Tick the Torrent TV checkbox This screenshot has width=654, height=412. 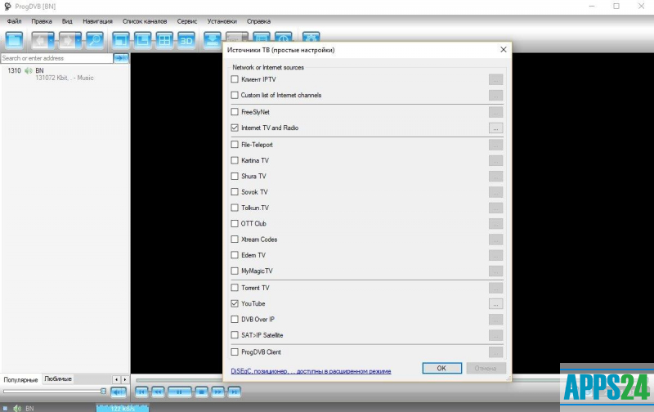click(235, 288)
